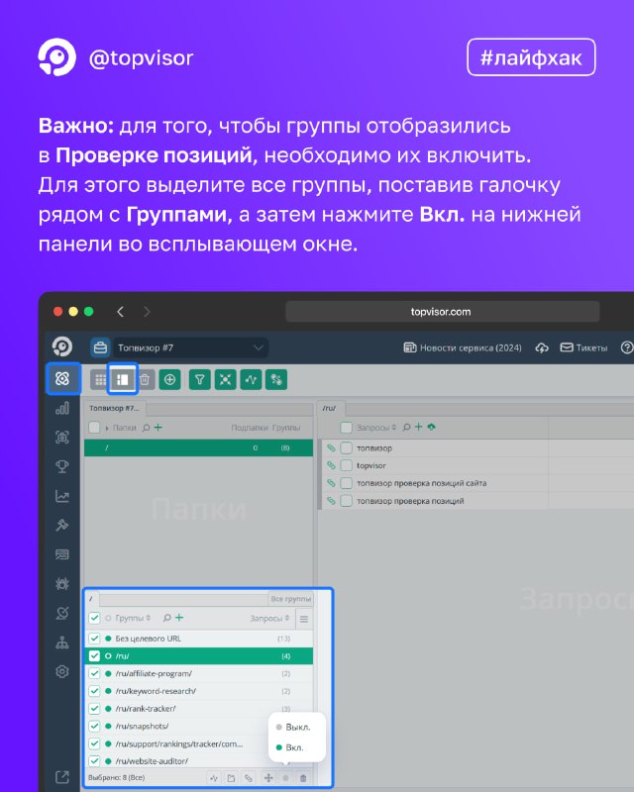Open the Topvisor logo home icon in app header
This screenshot has width=634, height=792.
(62, 347)
